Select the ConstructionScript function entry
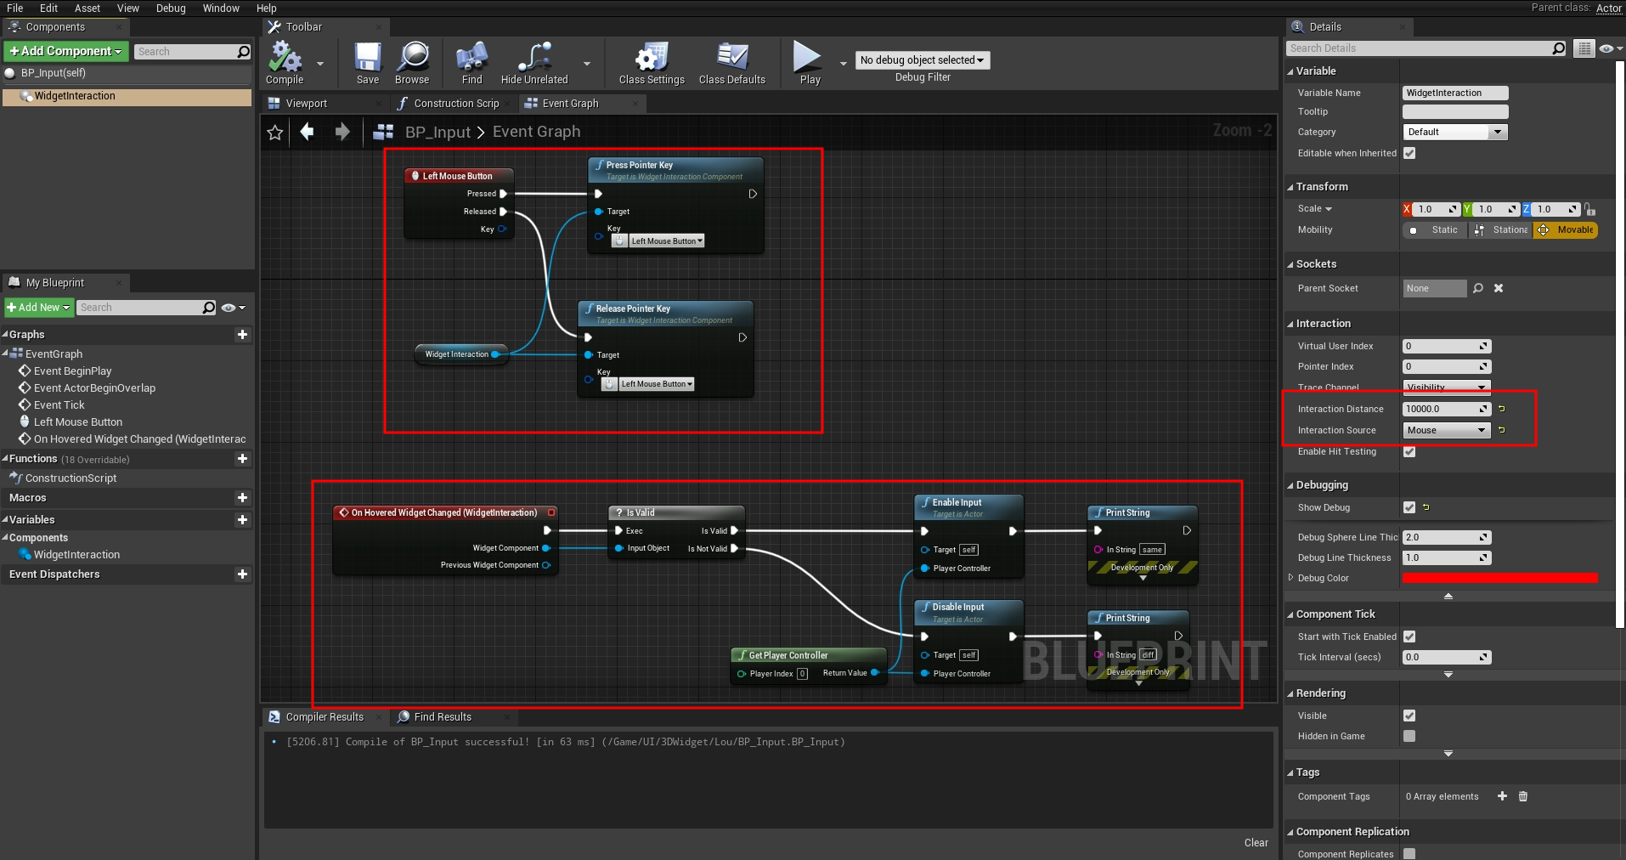The image size is (1626, 860). 71,478
